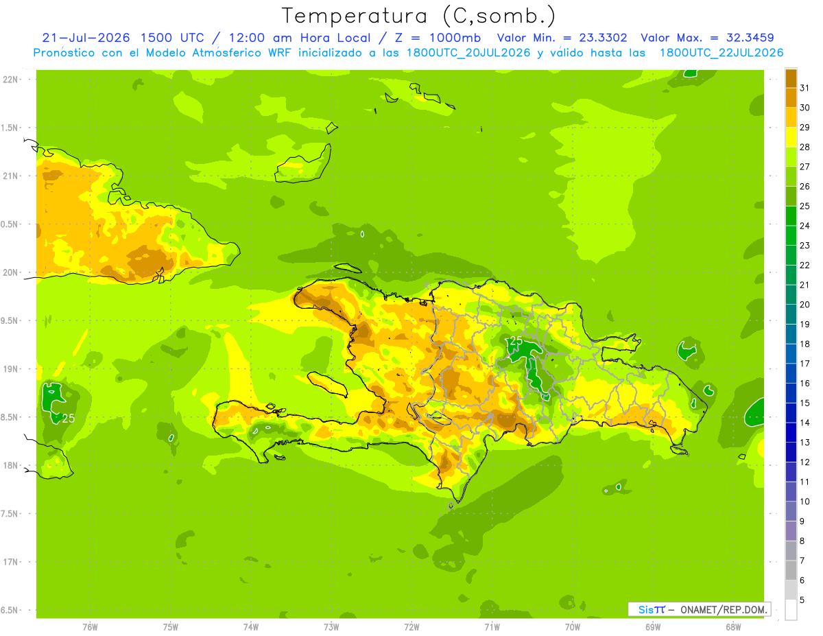823x636 pixels.
Task: Click the "75W" longitude label
Action: (171, 627)
